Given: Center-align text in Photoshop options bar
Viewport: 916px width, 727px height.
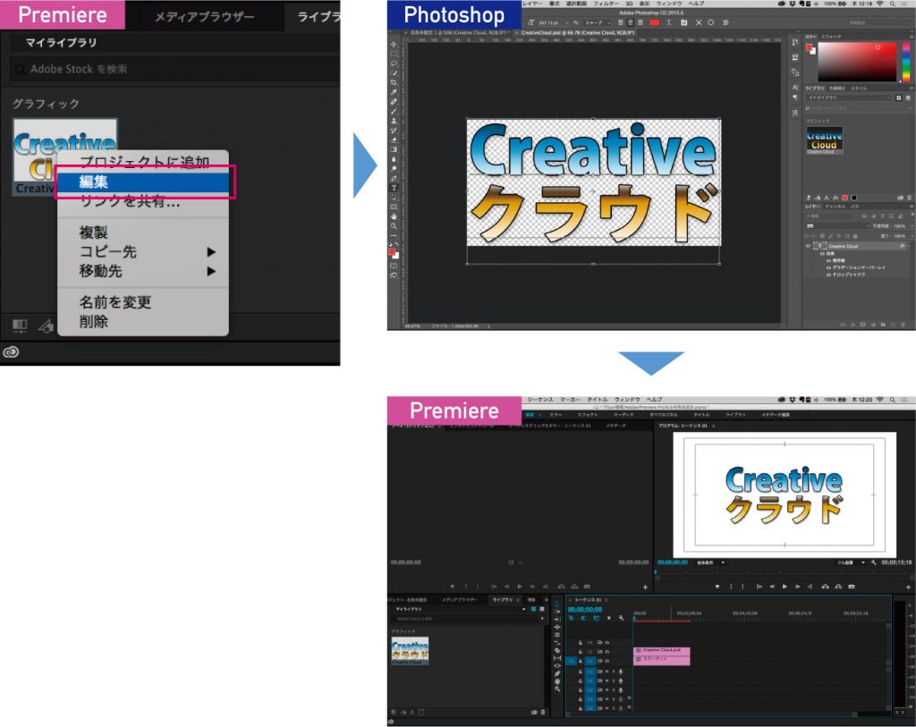Looking at the screenshot, I should 631,22.
